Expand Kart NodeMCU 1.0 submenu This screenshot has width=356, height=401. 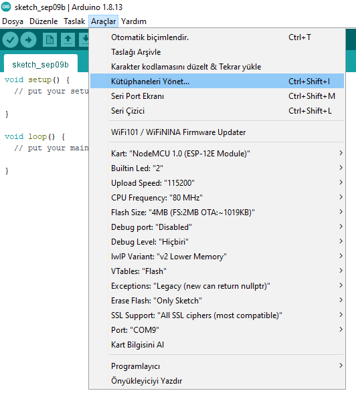click(217, 154)
